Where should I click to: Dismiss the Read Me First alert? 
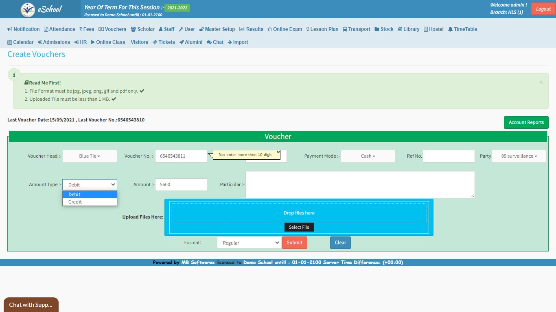point(541,82)
